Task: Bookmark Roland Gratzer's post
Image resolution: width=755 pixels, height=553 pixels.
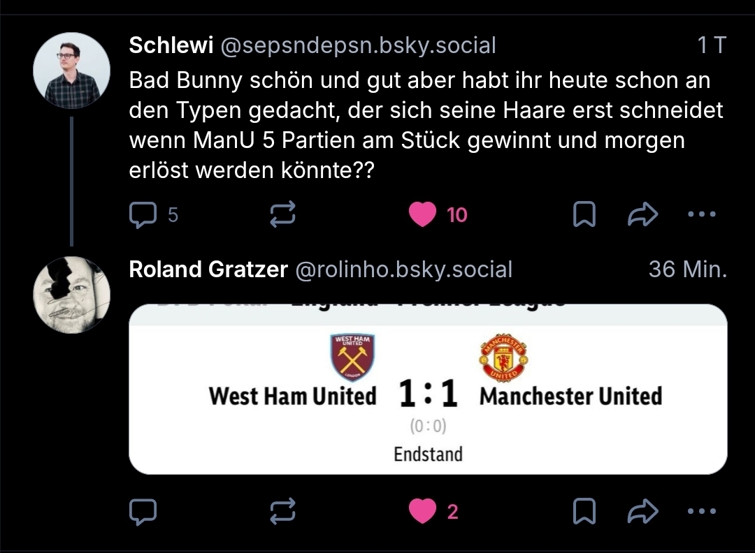Action: [x=584, y=513]
